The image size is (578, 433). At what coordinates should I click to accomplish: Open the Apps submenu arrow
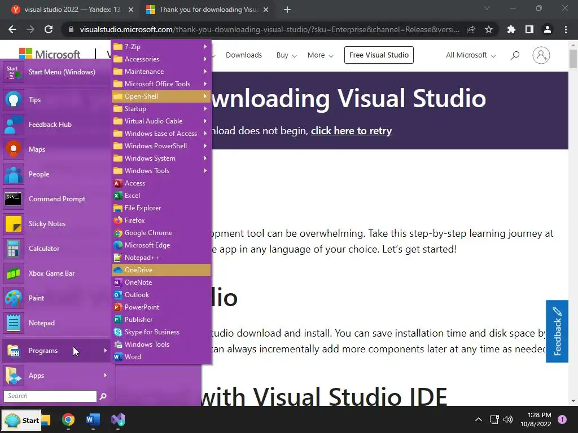[106, 375]
